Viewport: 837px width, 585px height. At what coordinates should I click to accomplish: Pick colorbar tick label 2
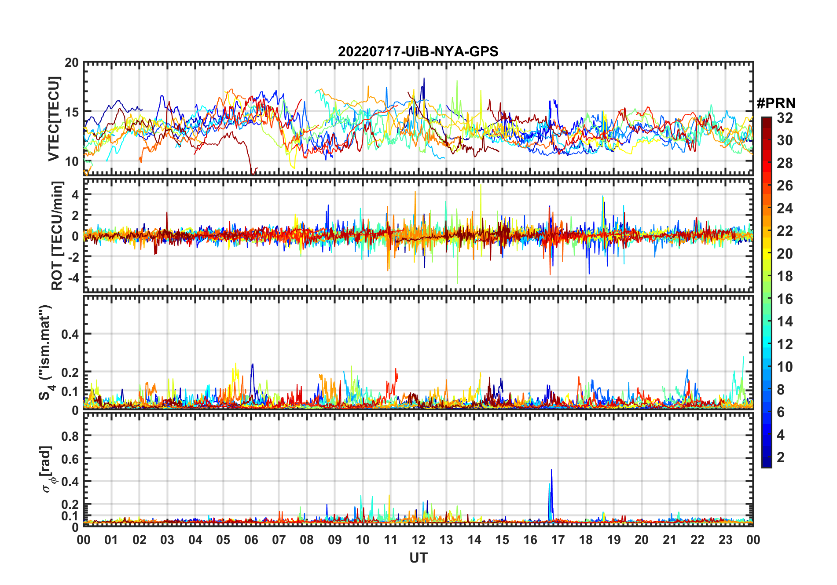pyautogui.click(x=781, y=457)
